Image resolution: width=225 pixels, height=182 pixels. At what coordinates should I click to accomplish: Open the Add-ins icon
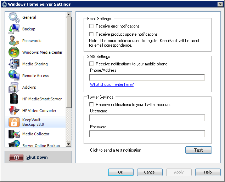14,87
